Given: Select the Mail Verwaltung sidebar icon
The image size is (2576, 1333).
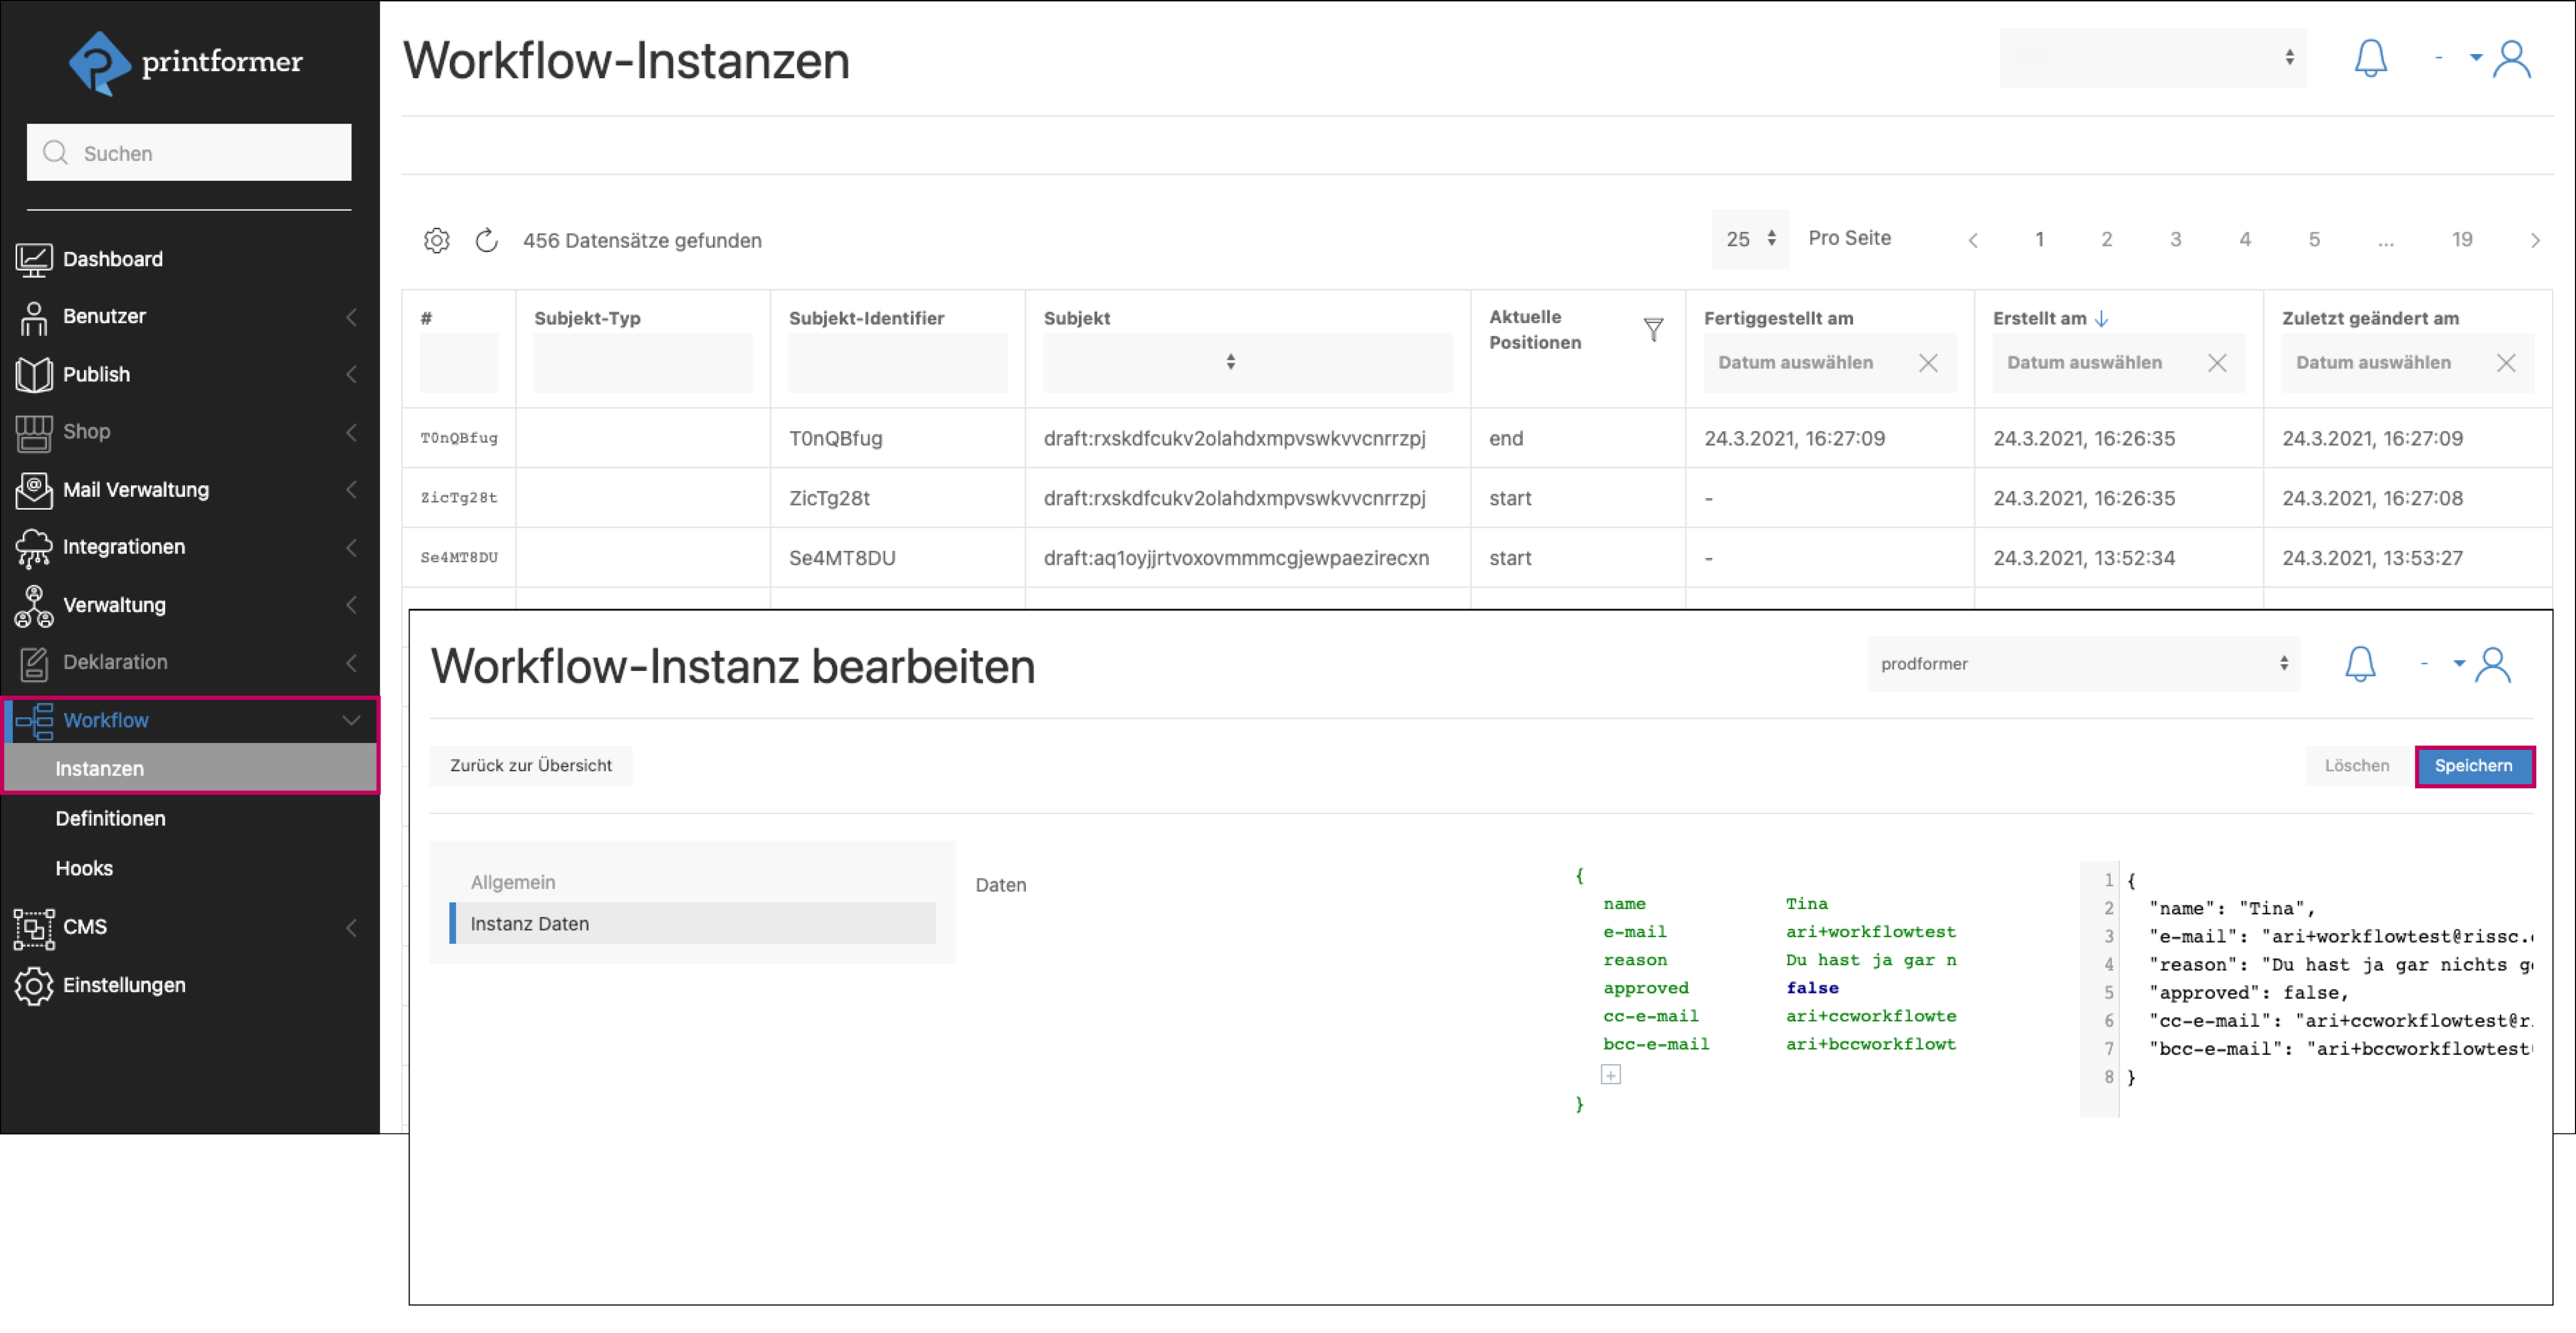Looking at the screenshot, I should (x=33, y=489).
